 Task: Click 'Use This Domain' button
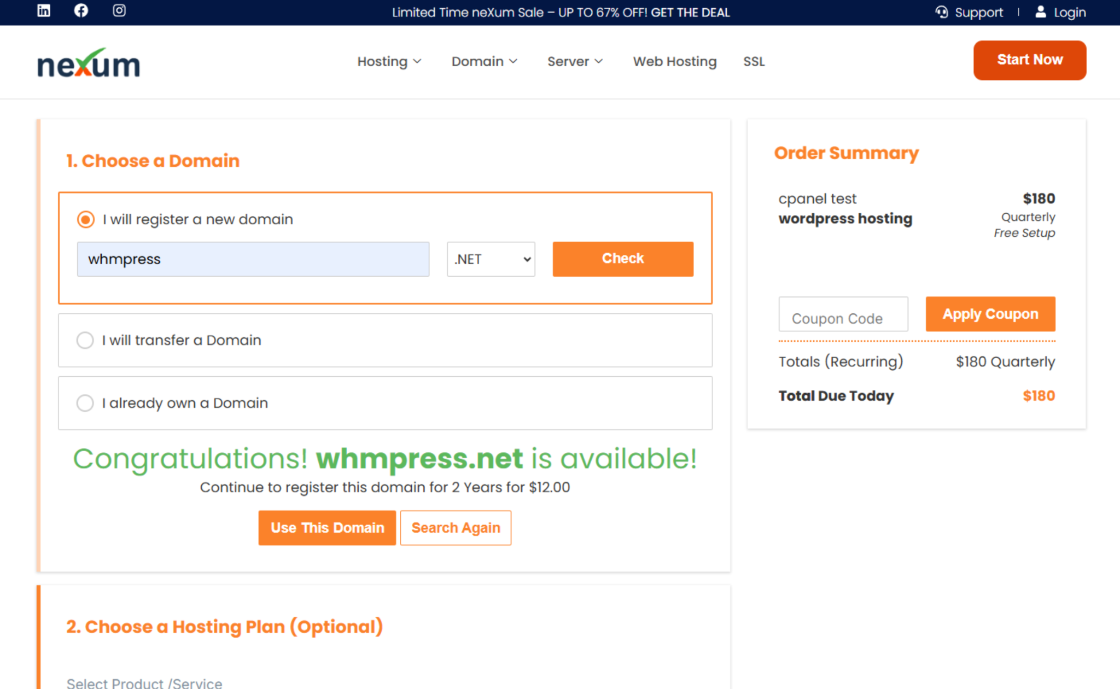click(x=326, y=528)
